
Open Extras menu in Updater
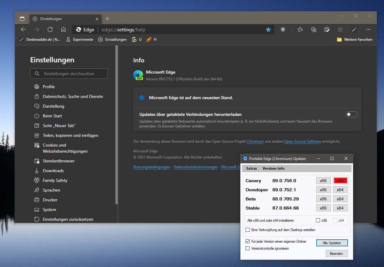(x=252, y=168)
